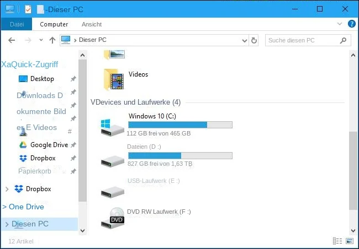Click the title bar blank page icon

coord(40,9)
